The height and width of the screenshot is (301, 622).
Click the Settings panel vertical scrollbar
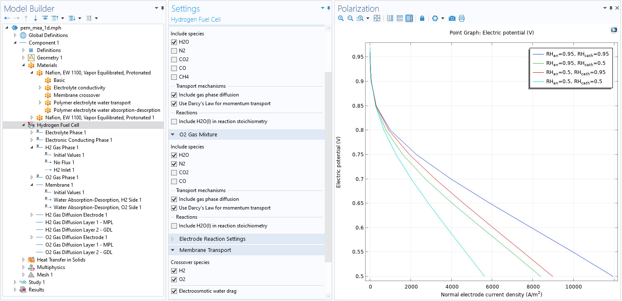tap(328, 166)
